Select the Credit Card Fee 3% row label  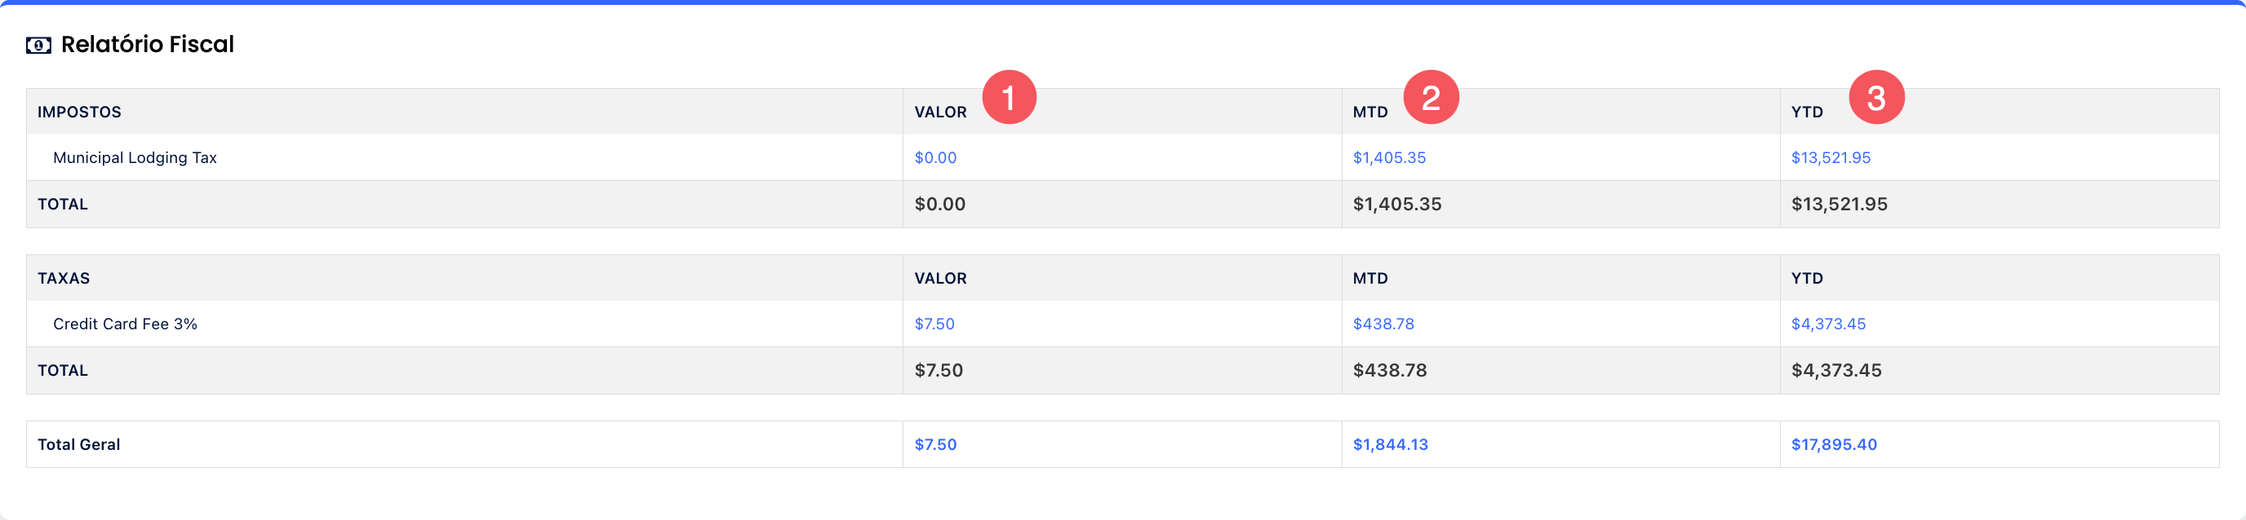[125, 324]
